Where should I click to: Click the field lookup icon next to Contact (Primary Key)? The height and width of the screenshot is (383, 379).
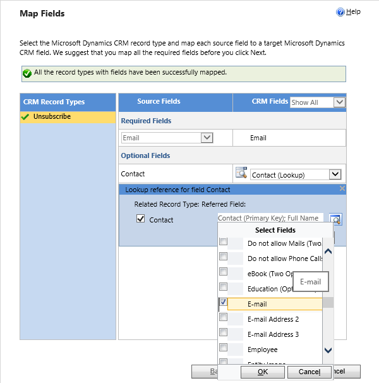coord(336,220)
